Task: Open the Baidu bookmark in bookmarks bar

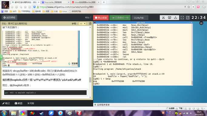Action: [x=5, y=11]
